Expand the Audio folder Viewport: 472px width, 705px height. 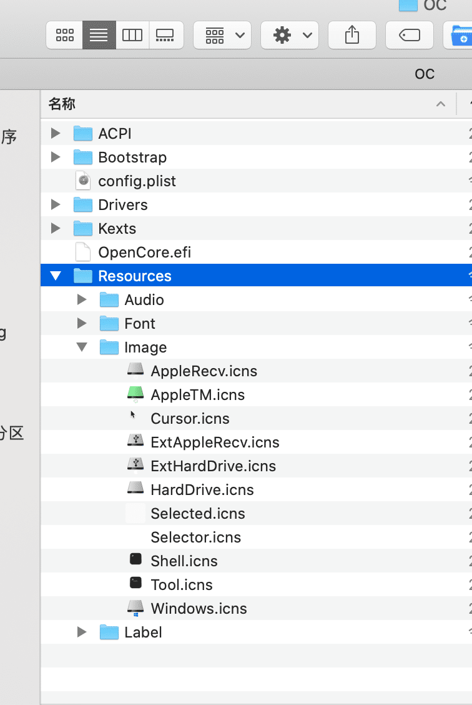[82, 299]
